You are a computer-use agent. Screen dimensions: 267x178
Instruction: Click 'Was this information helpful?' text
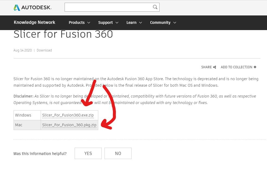click(40, 154)
